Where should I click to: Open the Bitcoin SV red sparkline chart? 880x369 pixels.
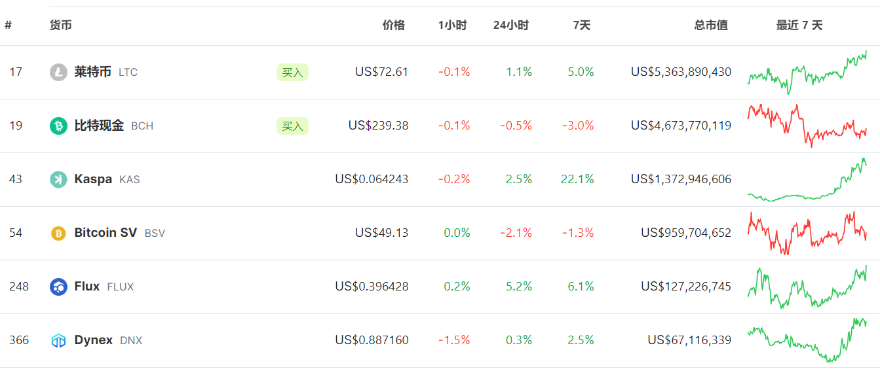(807, 233)
